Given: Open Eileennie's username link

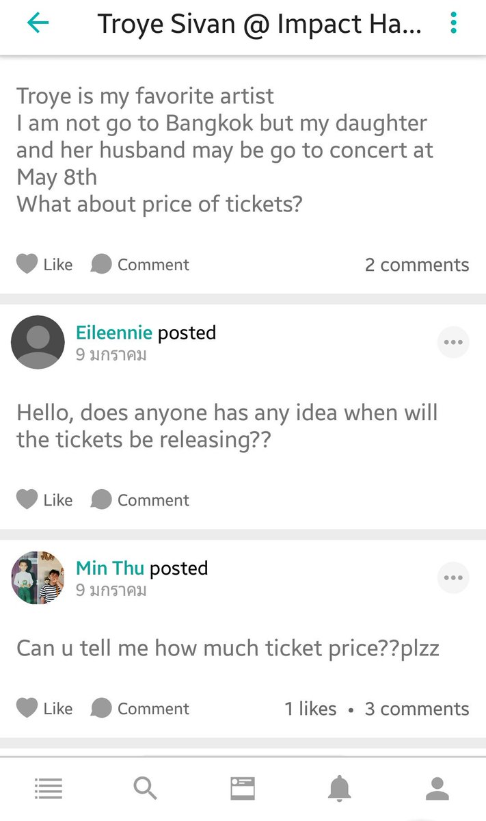Looking at the screenshot, I should point(114,333).
